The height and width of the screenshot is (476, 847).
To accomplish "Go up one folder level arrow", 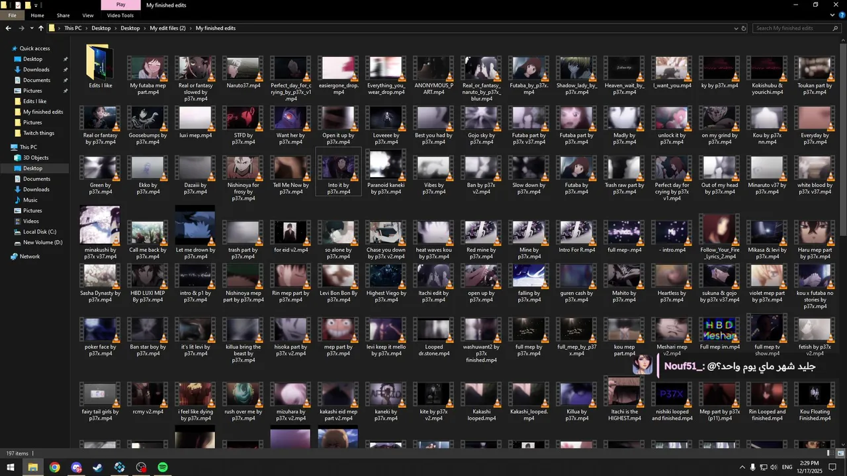I will click(41, 28).
